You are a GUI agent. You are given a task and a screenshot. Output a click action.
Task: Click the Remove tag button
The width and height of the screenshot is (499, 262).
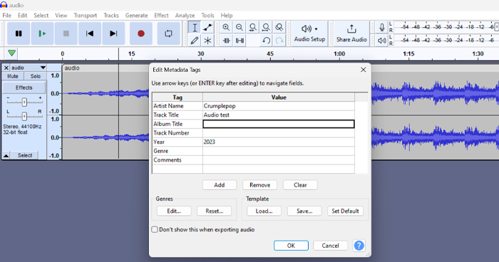259,185
